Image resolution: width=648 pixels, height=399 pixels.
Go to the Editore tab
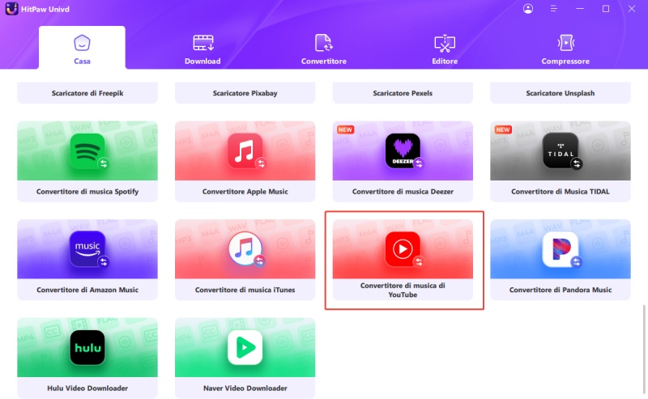tap(445, 49)
